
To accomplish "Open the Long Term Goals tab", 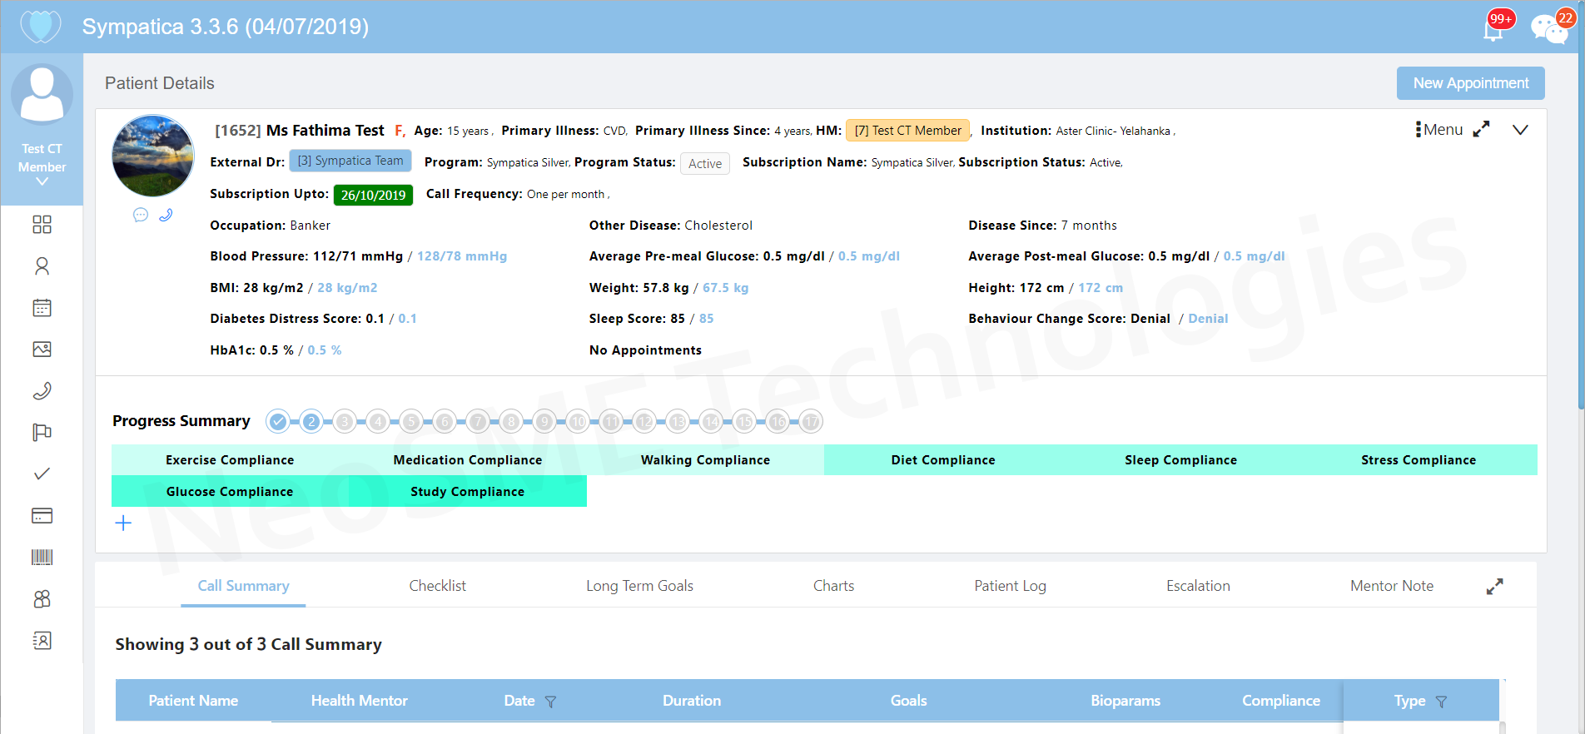I will (639, 586).
